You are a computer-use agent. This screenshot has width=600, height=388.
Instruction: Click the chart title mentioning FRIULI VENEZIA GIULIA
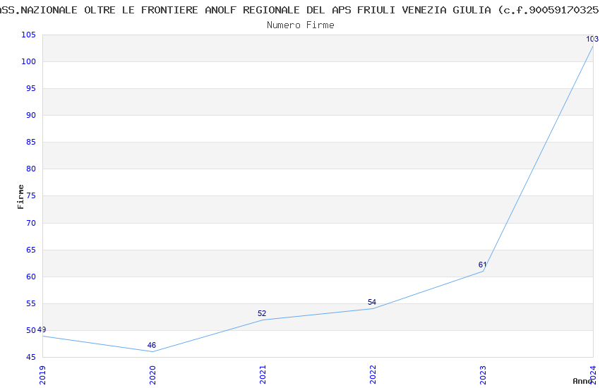300,10
